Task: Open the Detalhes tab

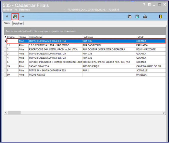Action: click(x=18, y=24)
